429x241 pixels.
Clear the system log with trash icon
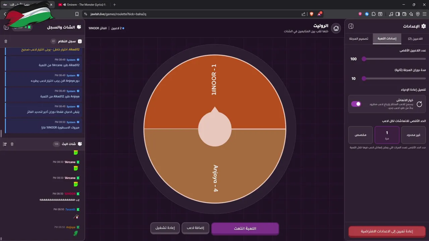pos(6,41)
